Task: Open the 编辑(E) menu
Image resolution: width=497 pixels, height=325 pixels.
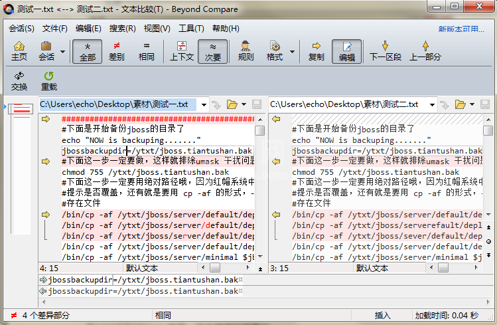Action: 88,29
